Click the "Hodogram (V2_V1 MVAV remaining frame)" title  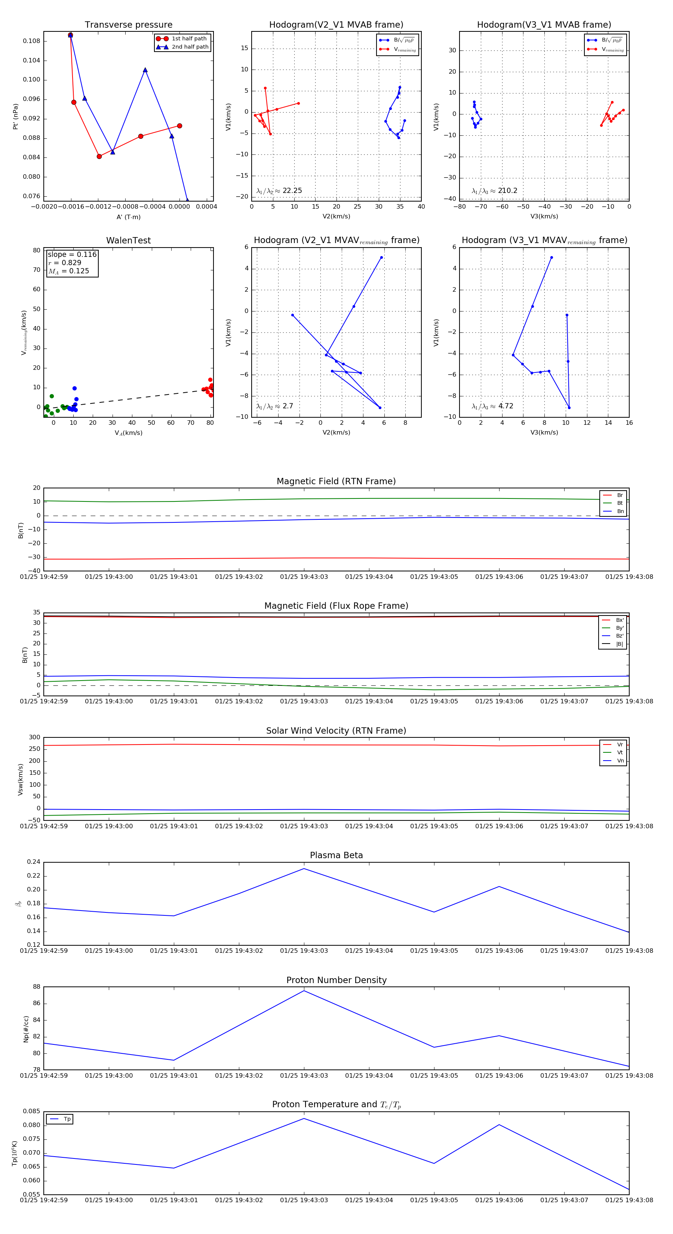tap(336, 240)
